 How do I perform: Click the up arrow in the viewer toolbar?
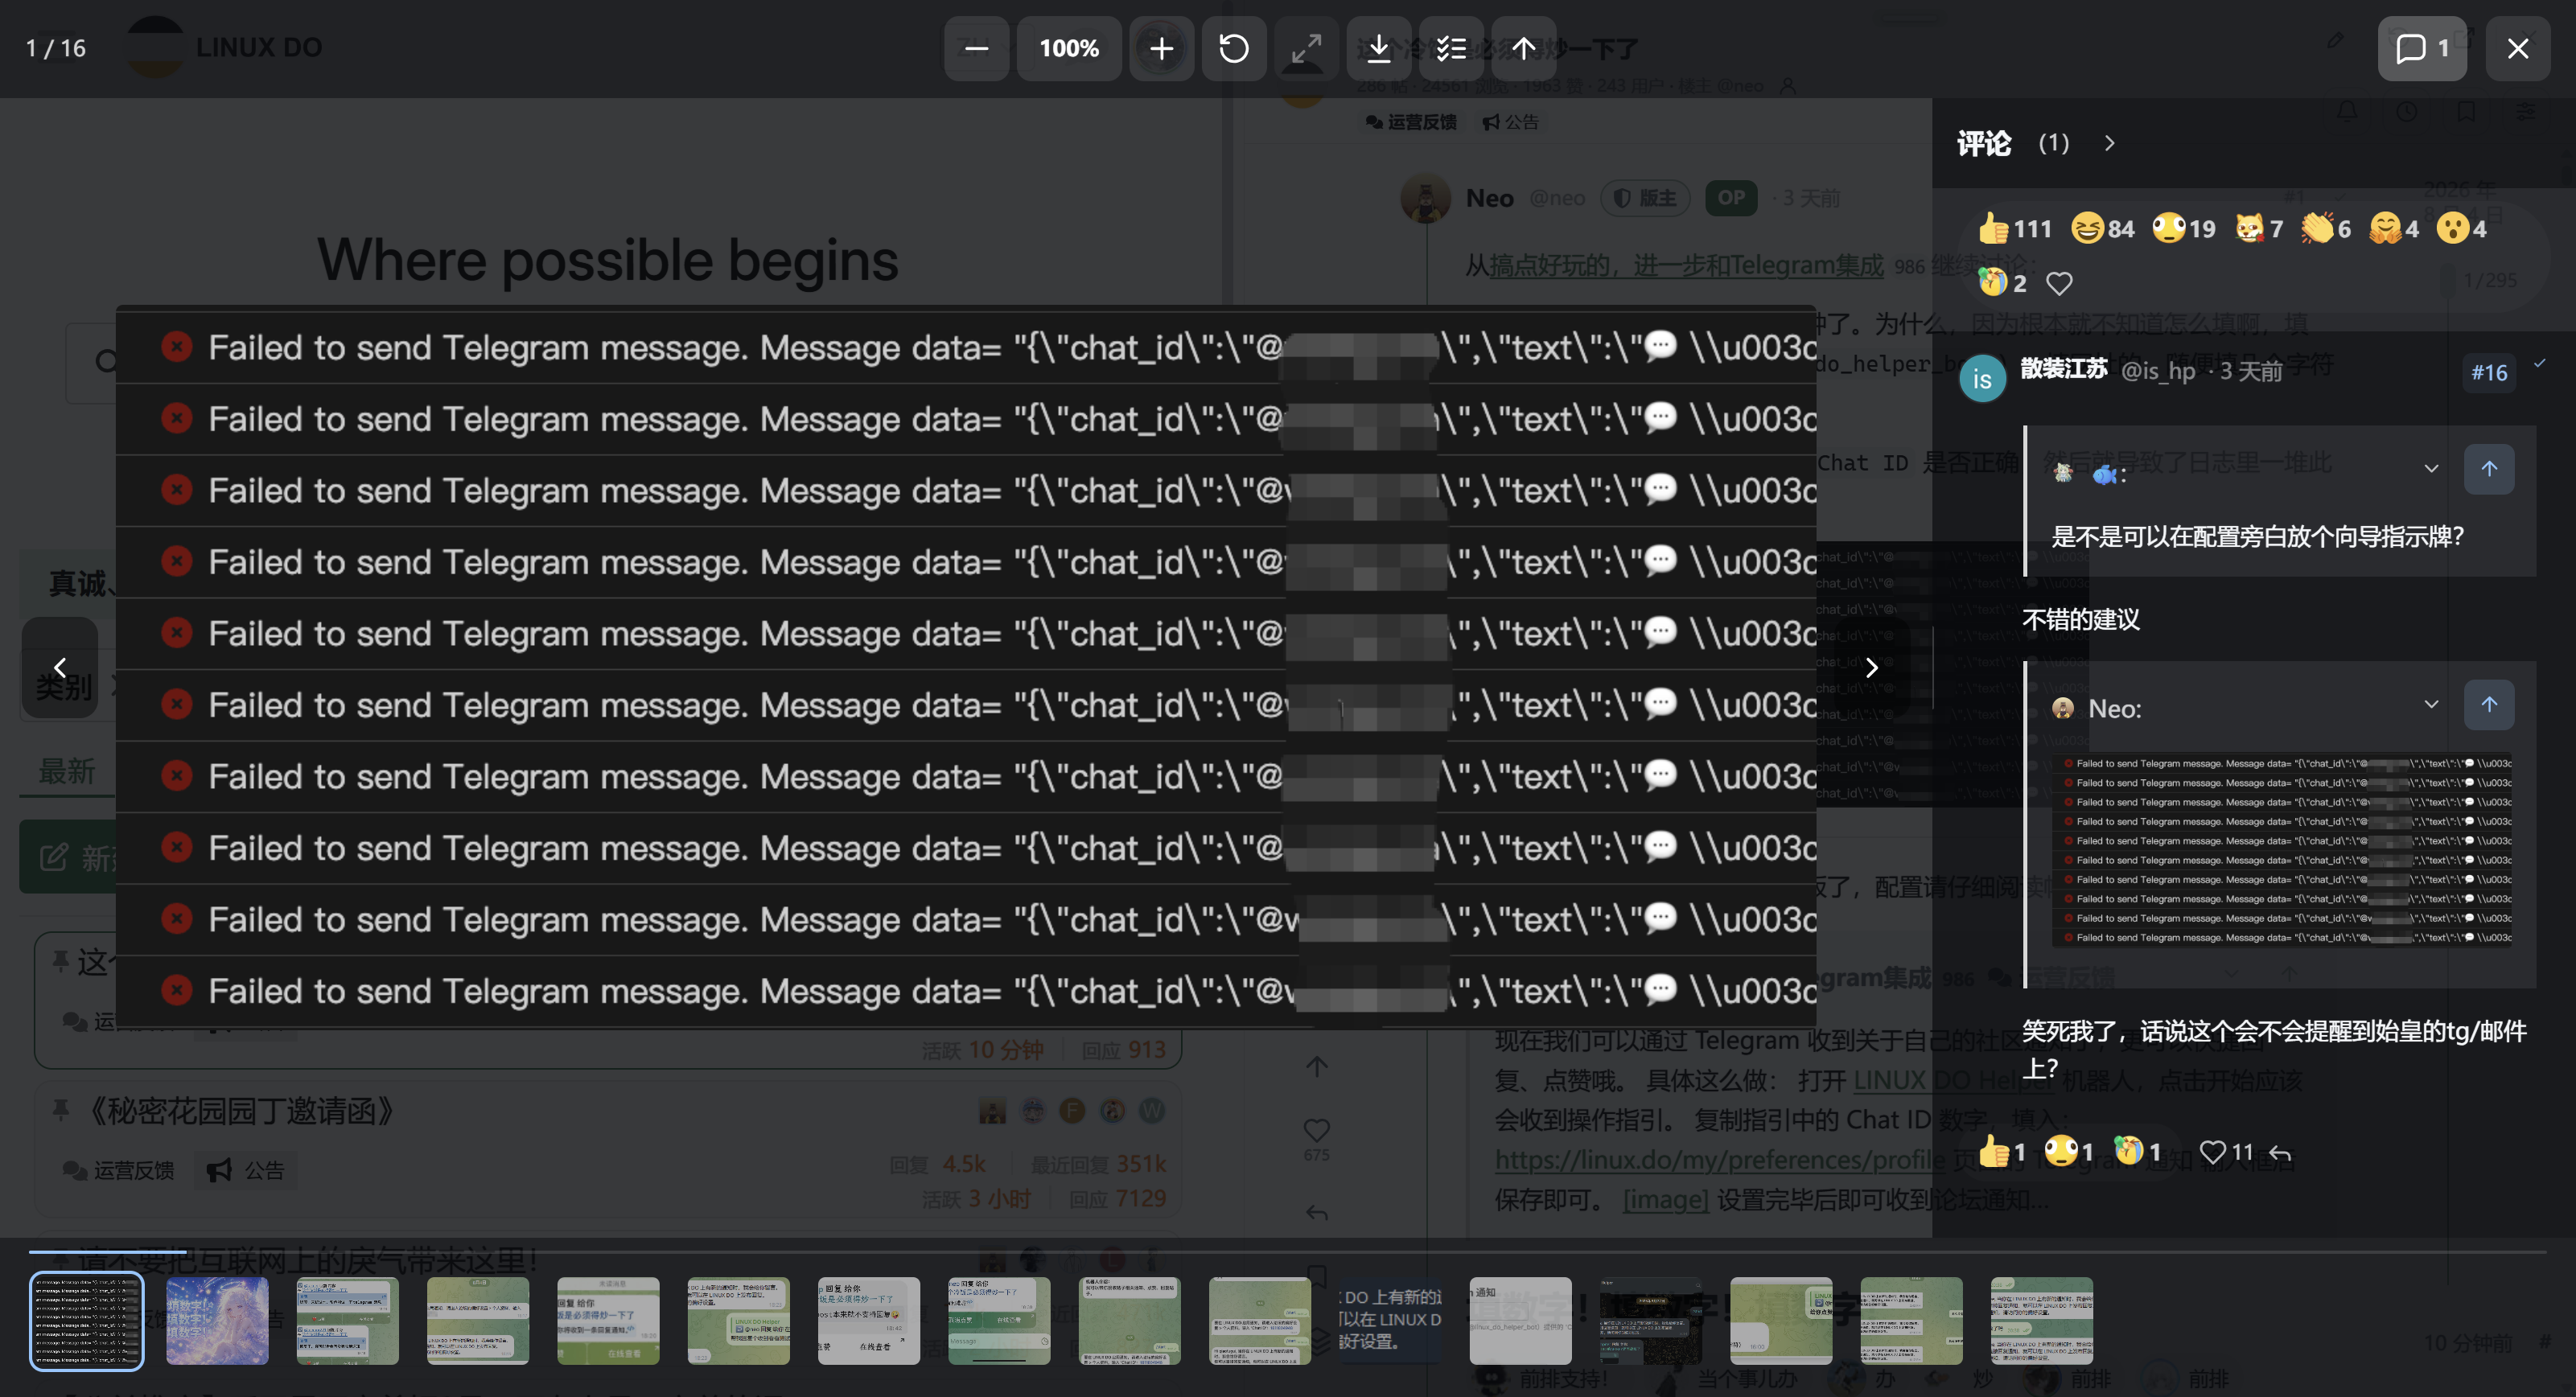(1524, 48)
